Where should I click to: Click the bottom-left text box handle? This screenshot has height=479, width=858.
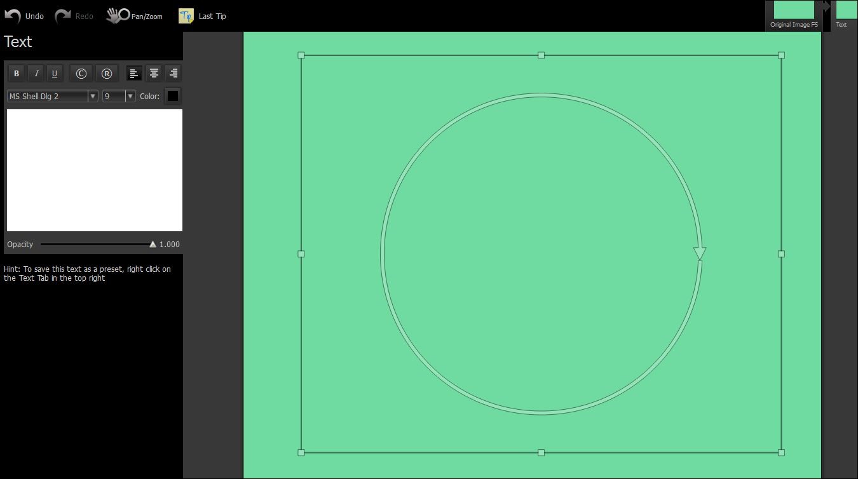point(301,452)
